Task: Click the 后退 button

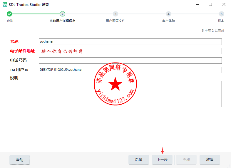Action: [139, 160]
